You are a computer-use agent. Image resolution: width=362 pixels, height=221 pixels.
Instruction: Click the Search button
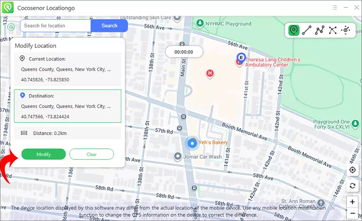[x=109, y=26]
